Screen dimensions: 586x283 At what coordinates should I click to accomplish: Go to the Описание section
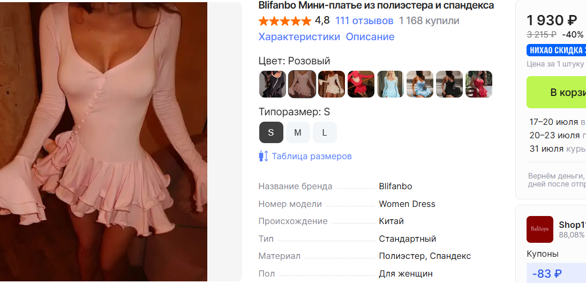(x=370, y=37)
